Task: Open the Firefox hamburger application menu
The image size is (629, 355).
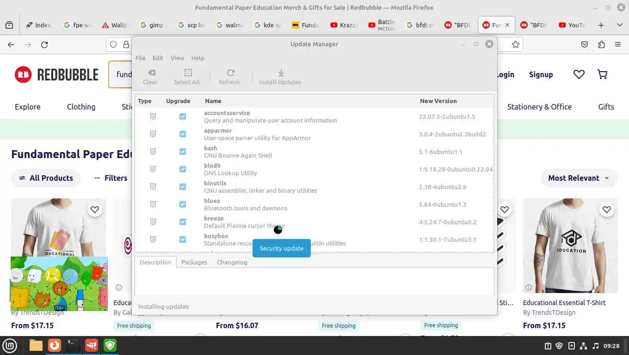Action: coord(618,45)
